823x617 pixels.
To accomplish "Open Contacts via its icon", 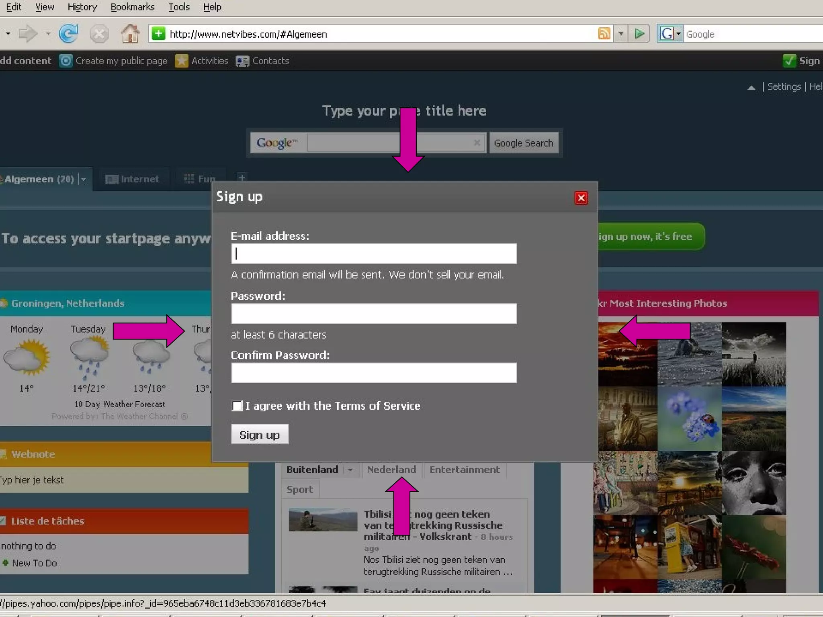I will (x=242, y=61).
